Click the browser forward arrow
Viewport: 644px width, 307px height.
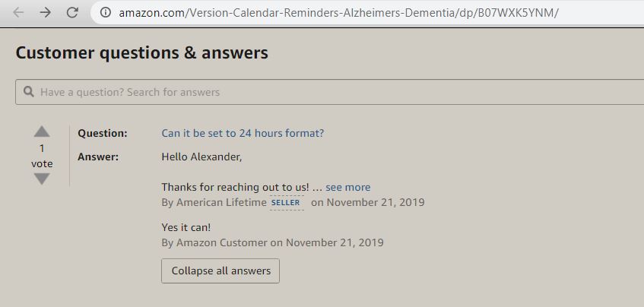pyautogui.click(x=46, y=12)
